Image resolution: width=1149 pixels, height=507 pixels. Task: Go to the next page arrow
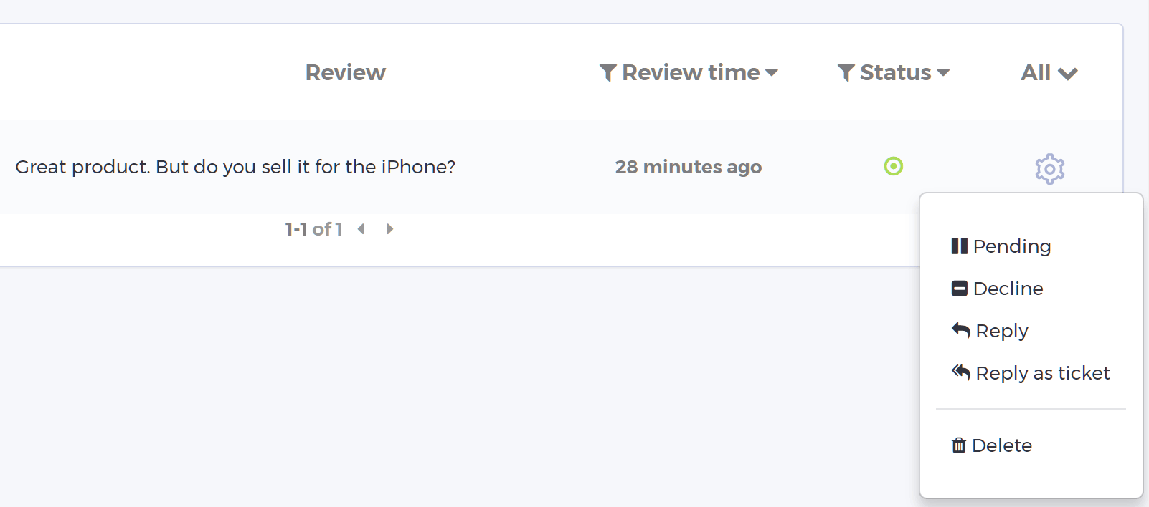pos(389,229)
